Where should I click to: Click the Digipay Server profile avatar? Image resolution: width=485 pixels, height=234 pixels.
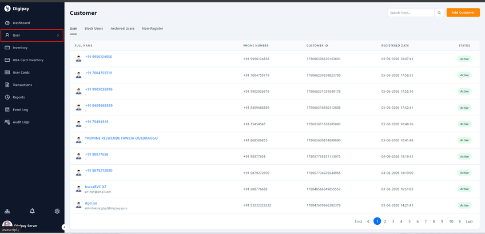point(7,225)
